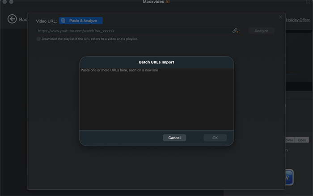Click the batch URL link-plus icon
This screenshot has width=313, height=196.
[x=235, y=31]
